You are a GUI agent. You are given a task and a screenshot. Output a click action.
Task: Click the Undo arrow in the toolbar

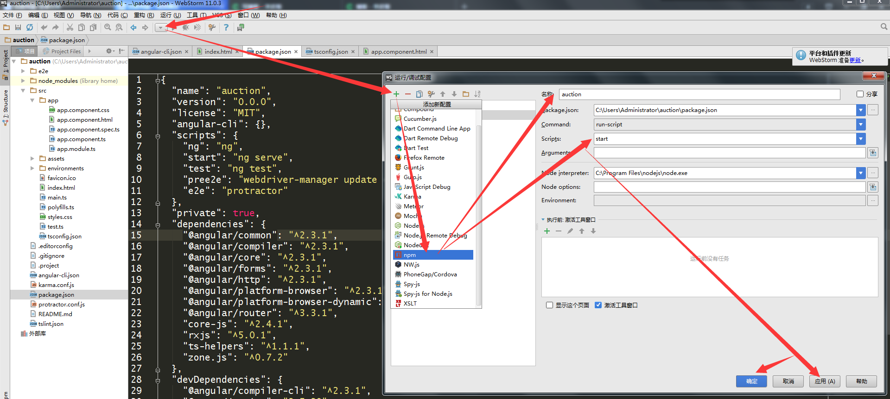click(x=44, y=27)
